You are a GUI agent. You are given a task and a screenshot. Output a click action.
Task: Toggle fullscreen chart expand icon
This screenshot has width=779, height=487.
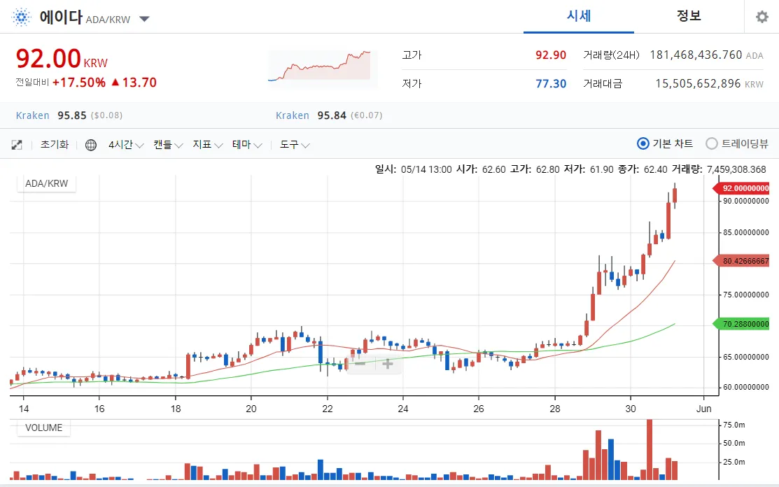coord(17,145)
